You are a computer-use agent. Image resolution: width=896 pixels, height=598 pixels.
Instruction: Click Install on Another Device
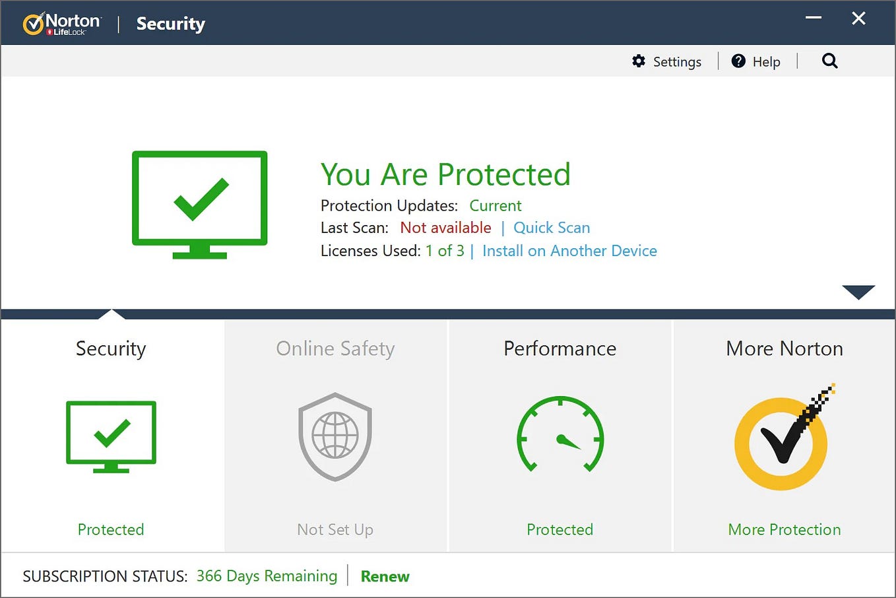[x=569, y=251]
